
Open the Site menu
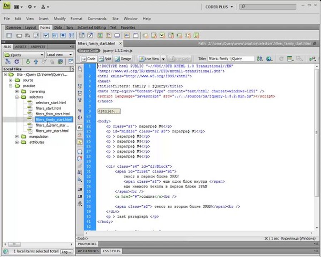coord(115,19)
